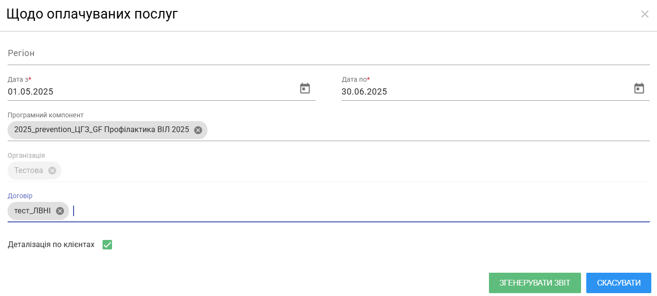
Task: Uncheck Деталізація по клієнтах checkbox
Action: (x=107, y=245)
